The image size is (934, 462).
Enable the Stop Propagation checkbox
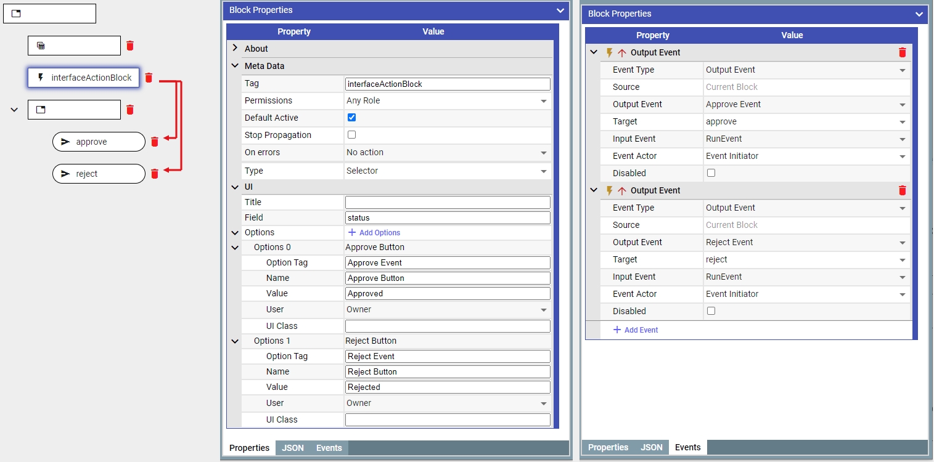click(352, 135)
